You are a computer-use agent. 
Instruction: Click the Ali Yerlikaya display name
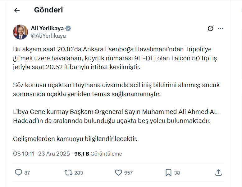point(47,28)
